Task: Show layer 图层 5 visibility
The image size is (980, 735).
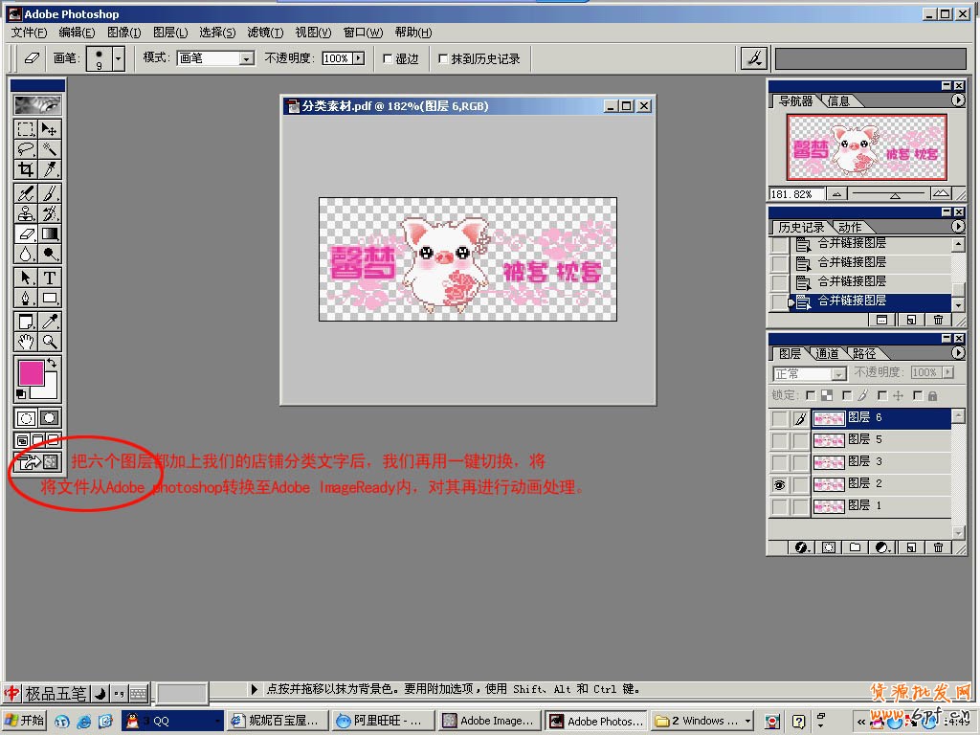Action: point(779,440)
